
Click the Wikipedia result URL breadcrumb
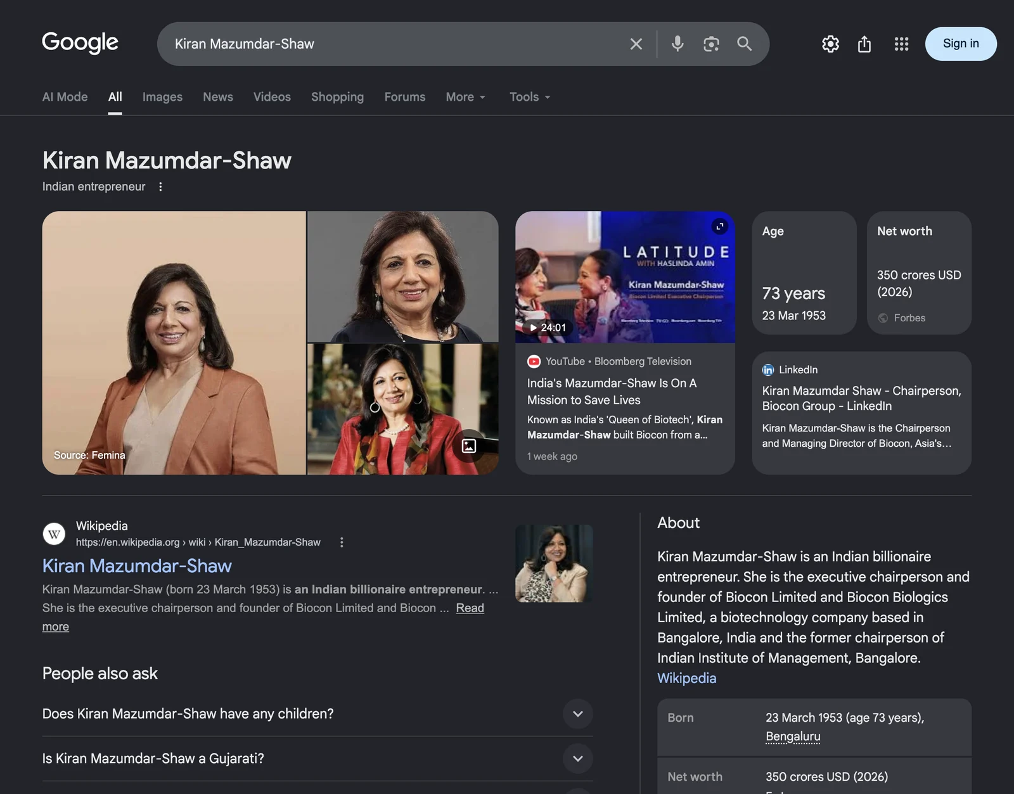198,542
